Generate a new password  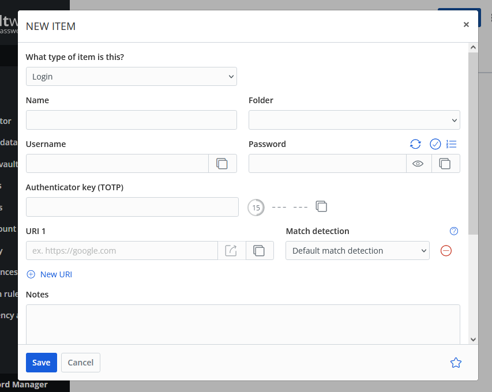(415, 144)
